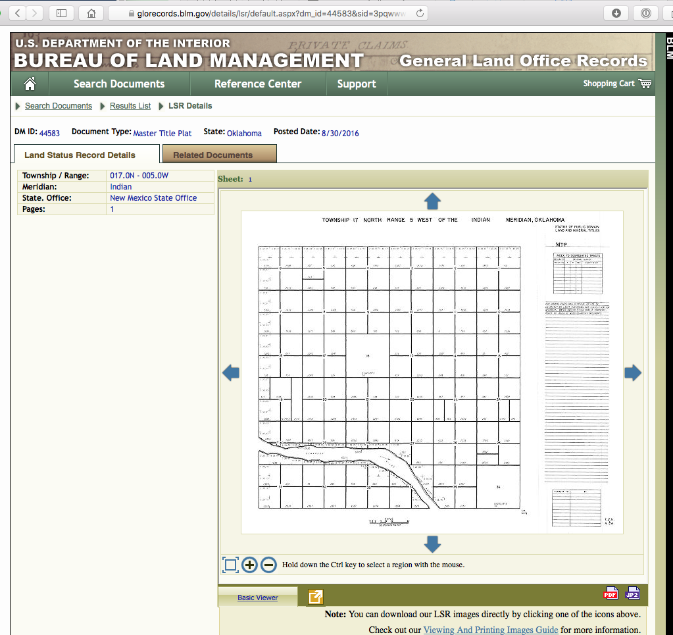Open the Support menu
Screen dimensions: 673x635
(357, 84)
